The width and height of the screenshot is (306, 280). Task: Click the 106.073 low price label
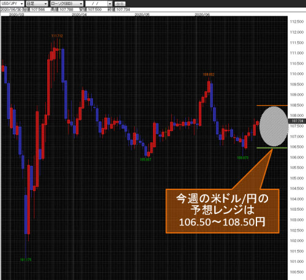click(x=243, y=157)
